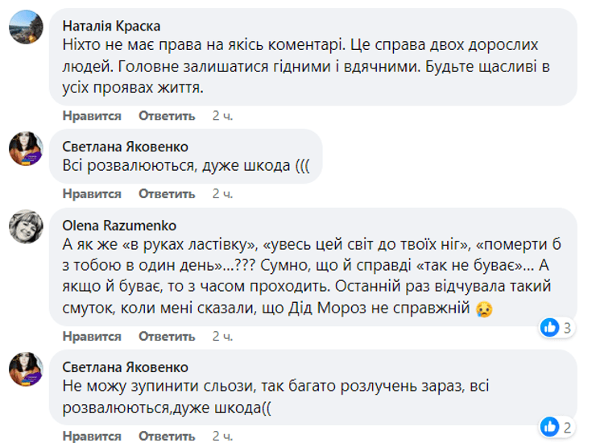The image size is (596, 443).
Task: Click the Olena Razumenko author name
Action: 119,226
